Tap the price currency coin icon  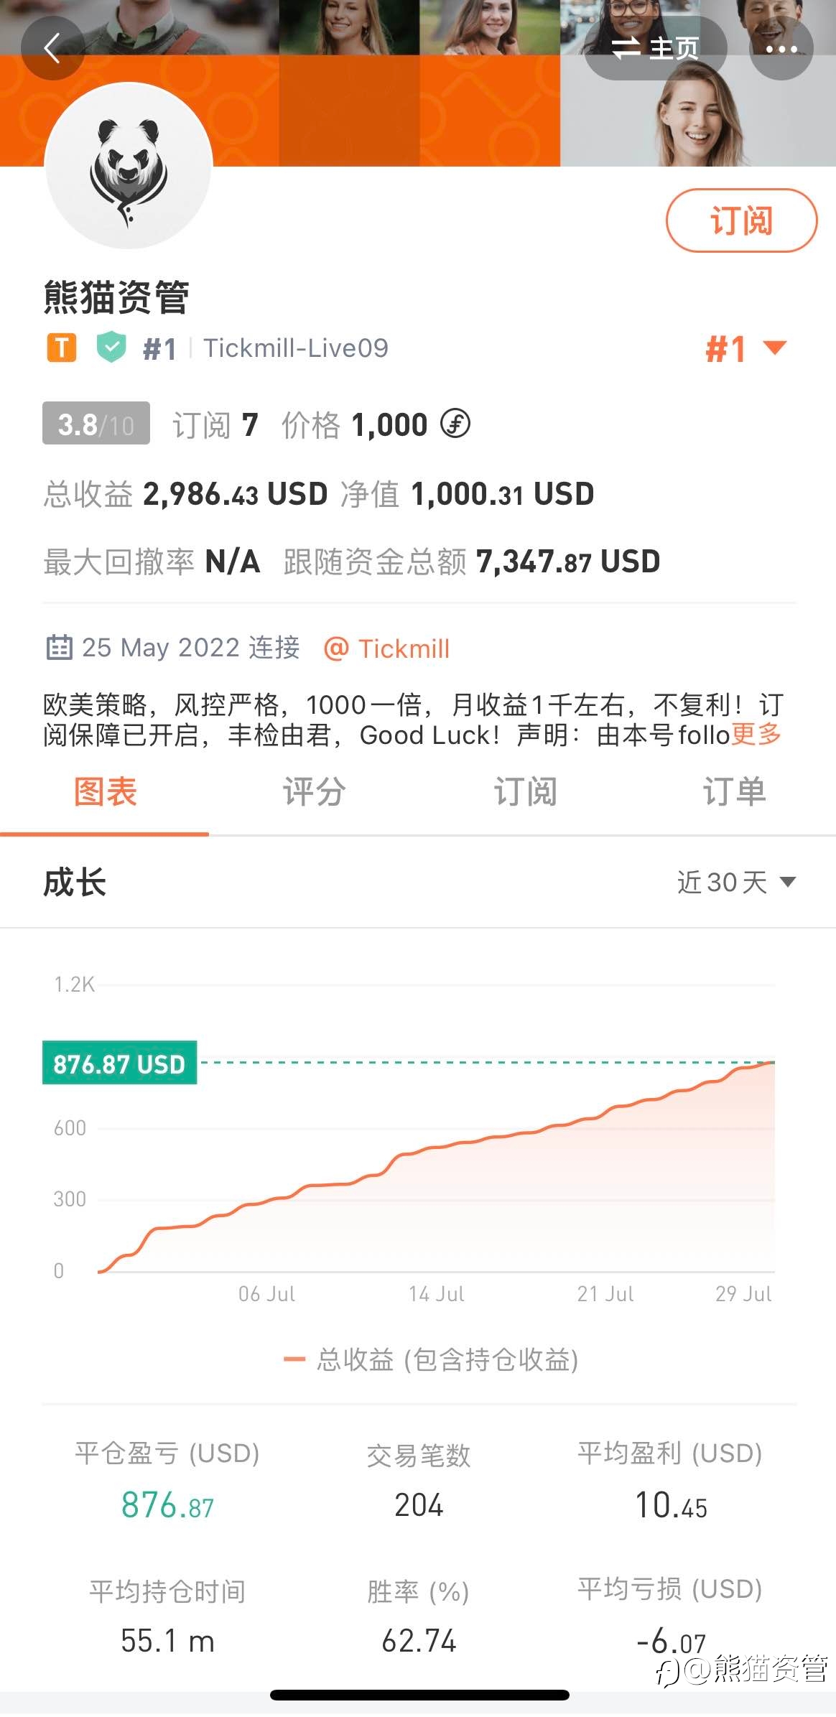455,424
